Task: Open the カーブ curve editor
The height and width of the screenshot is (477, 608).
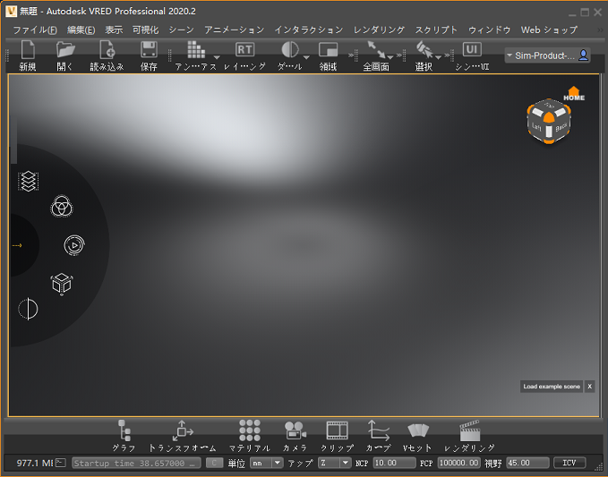Action: 379,437
